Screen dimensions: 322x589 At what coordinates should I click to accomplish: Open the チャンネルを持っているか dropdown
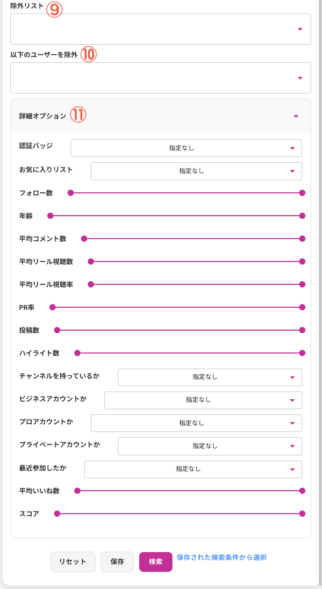(x=210, y=377)
